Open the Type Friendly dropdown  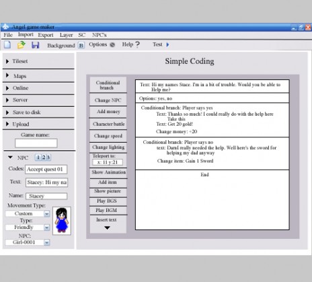46,227
